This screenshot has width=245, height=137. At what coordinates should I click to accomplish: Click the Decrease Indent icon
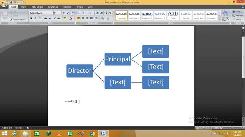point(97,13)
